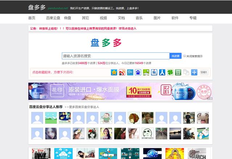Click the green envelope share icon
Screen dimensions: 232x159
click(x=146, y=72)
